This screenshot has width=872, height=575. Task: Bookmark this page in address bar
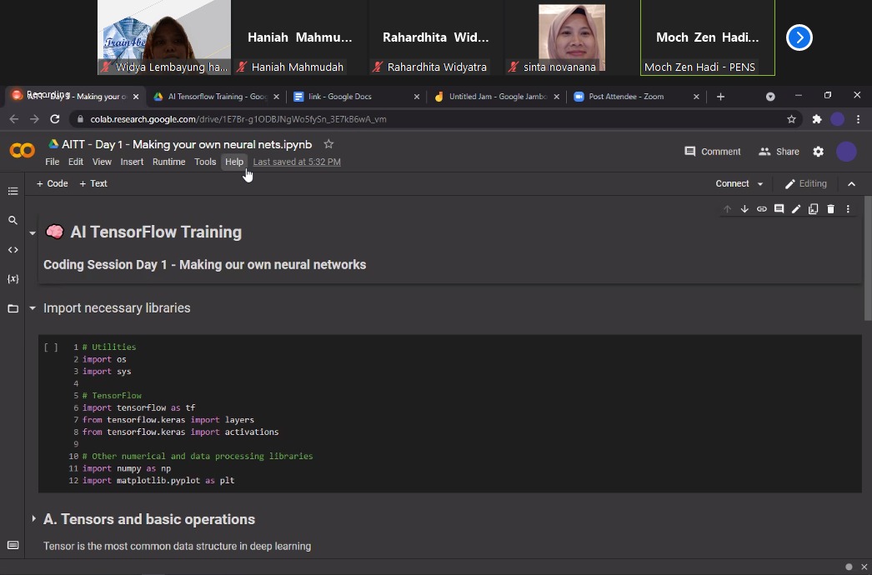[791, 119]
